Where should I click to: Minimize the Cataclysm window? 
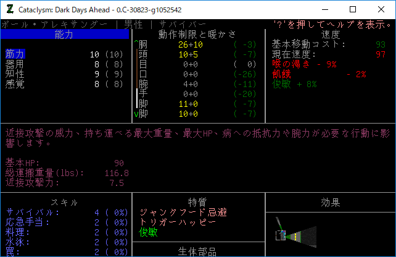point(324,9)
